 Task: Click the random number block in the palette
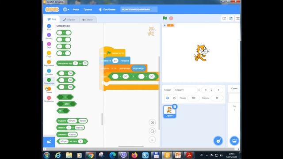tap(73, 63)
